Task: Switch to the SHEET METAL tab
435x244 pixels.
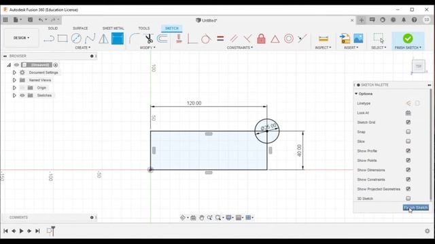Action: (114, 28)
